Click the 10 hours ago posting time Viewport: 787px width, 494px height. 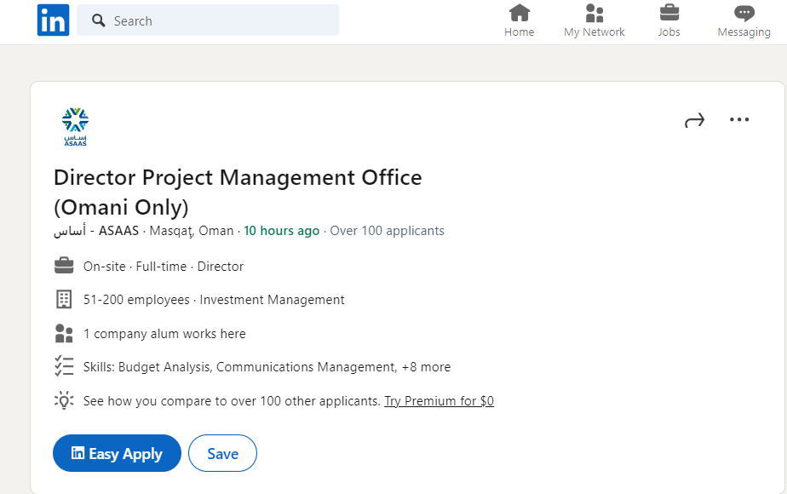pyautogui.click(x=282, y=231)
